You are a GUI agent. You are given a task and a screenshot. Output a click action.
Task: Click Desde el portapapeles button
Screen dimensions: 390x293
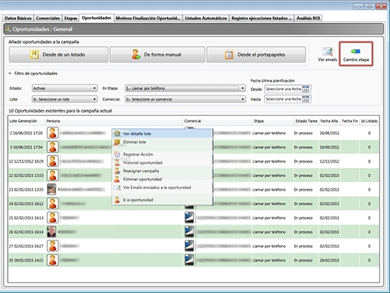pyautogui.click(x=256, y=55)
